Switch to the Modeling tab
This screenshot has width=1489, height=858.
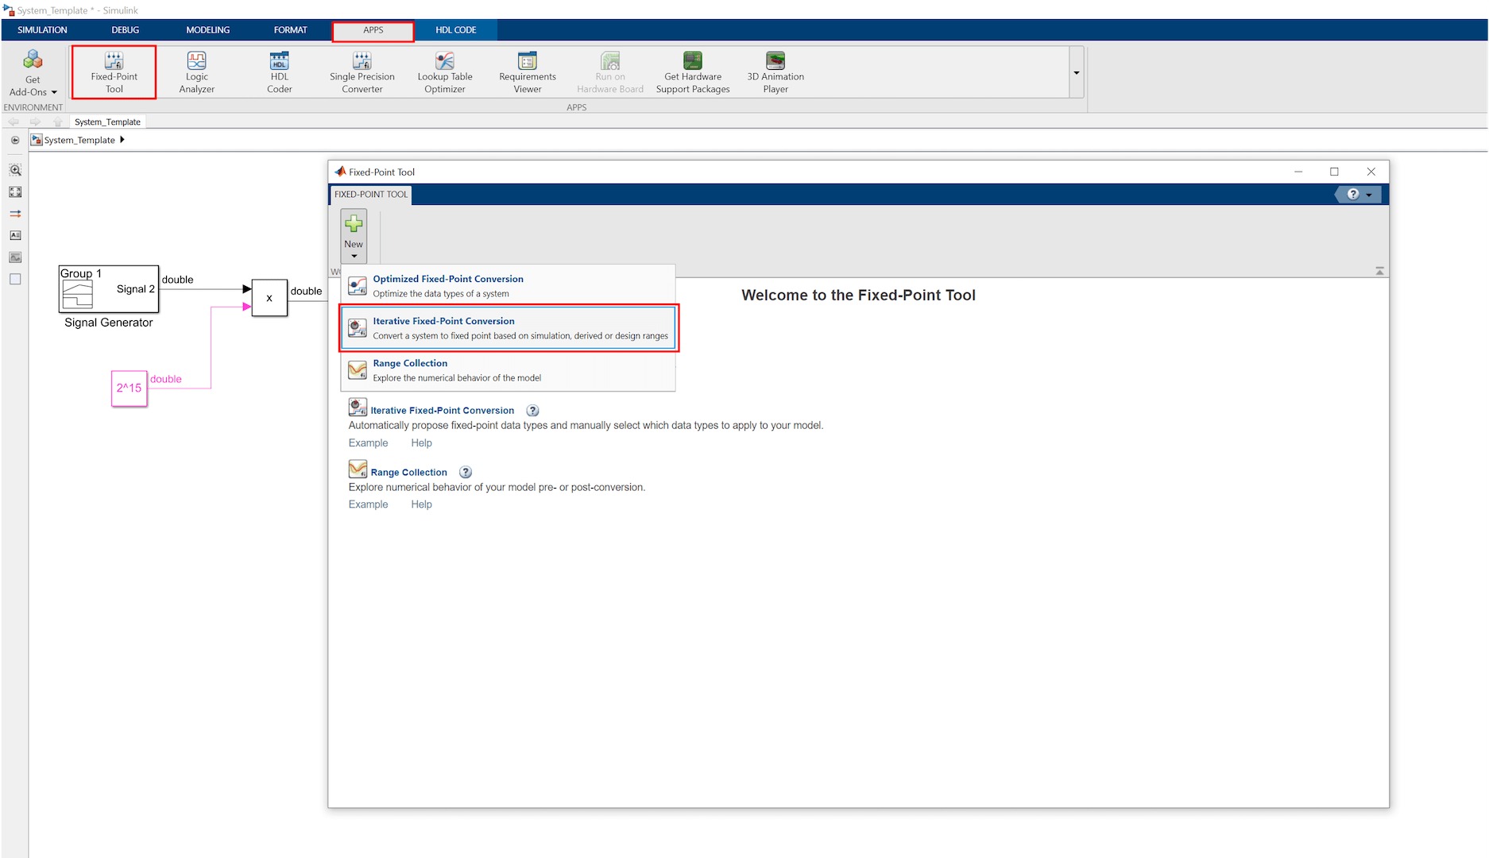[x=207, y=30]
